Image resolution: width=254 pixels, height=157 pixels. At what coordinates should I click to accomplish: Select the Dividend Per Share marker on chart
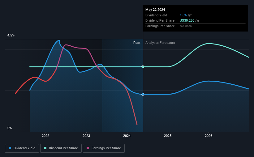tap(143, 67)
